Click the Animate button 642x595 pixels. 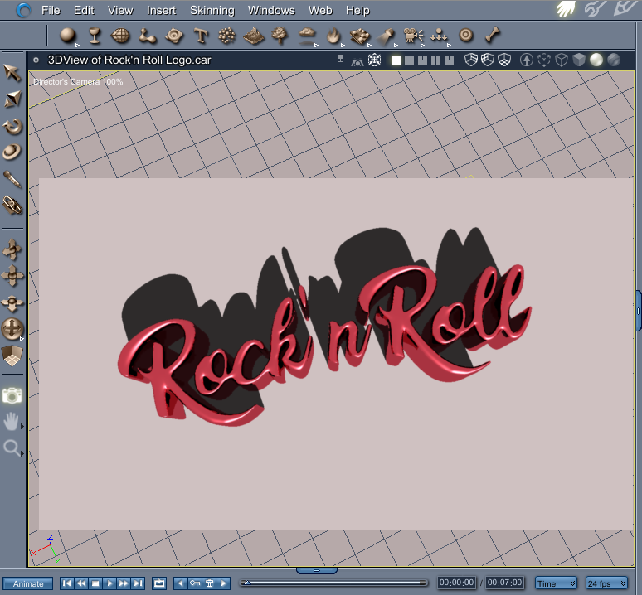[28, 583]
